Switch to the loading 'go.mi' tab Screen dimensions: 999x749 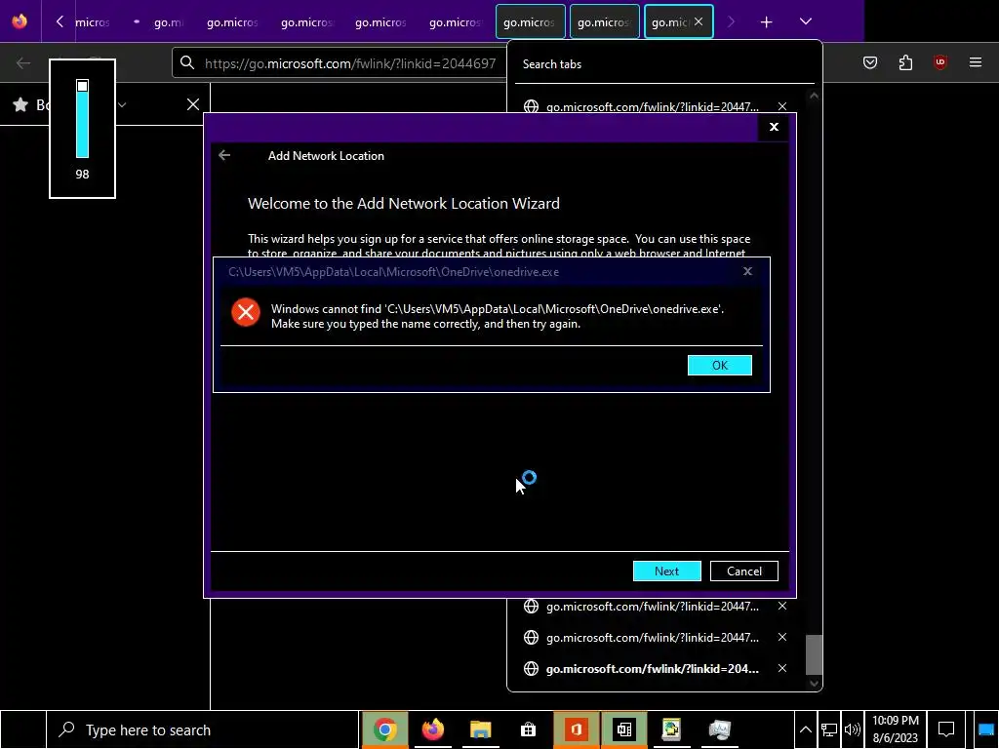pos(160,22)
